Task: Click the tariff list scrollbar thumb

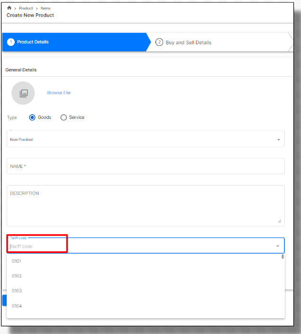Action: click(x=282, y=256)
